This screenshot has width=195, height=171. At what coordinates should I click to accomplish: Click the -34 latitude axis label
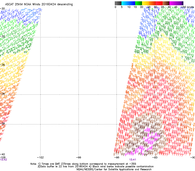pos(2,65)
